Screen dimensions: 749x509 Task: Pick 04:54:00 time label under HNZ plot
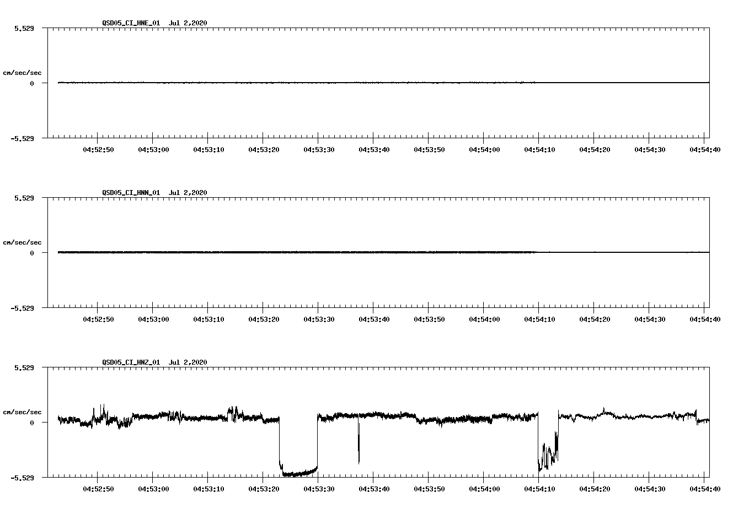(484, 489)
